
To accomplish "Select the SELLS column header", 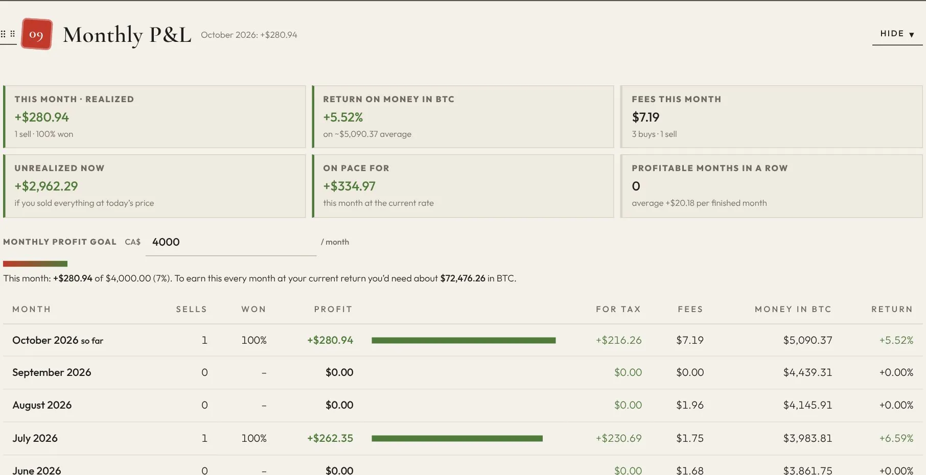I will (x=192, y=309).
